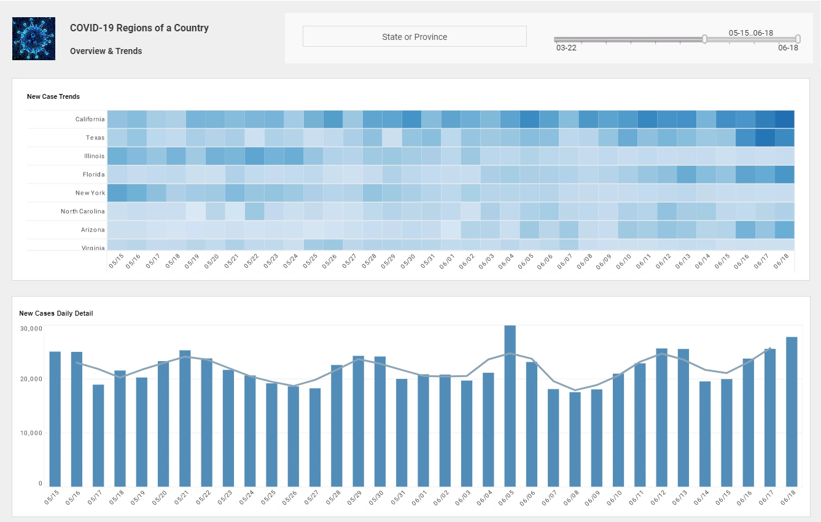821x522 pixels.
Task: Click the COVID-19 virus logo icon
Action: (33, 38)
